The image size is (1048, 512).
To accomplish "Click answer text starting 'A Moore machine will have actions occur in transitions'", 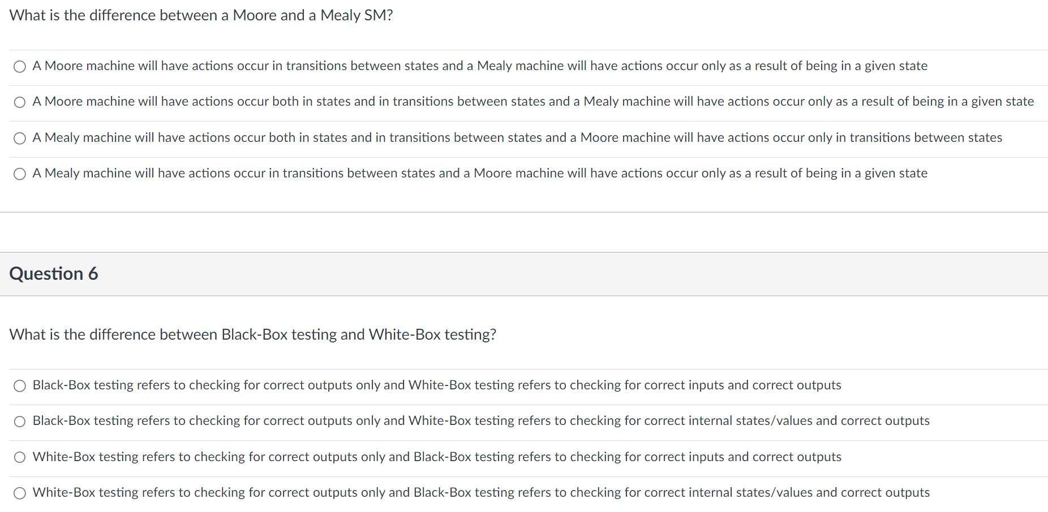I will click(480, 66).
